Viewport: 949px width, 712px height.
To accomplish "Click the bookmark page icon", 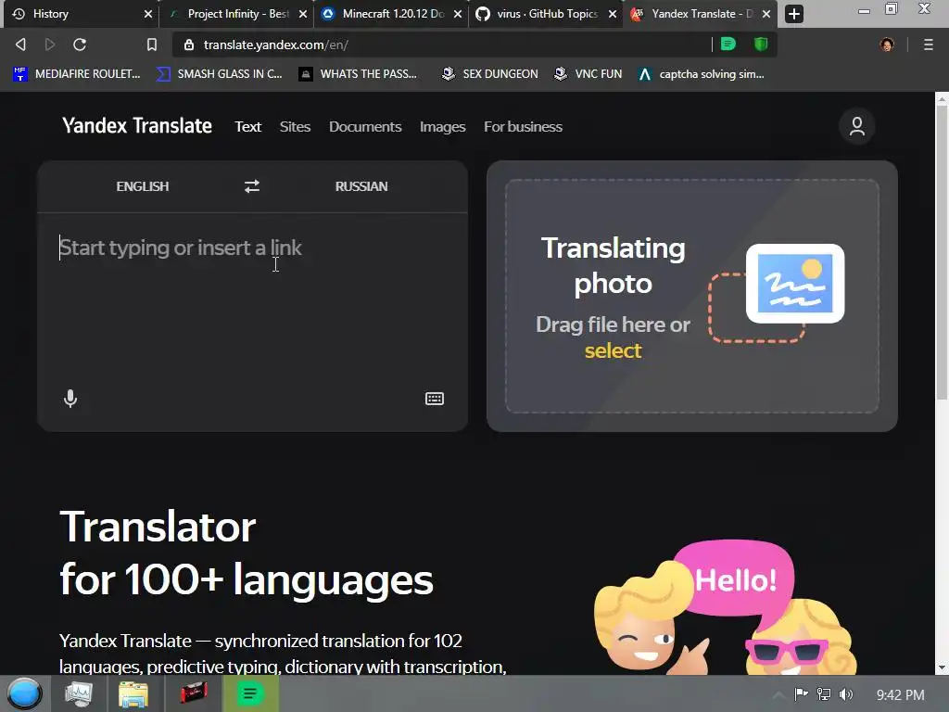I will pos(151,44).
